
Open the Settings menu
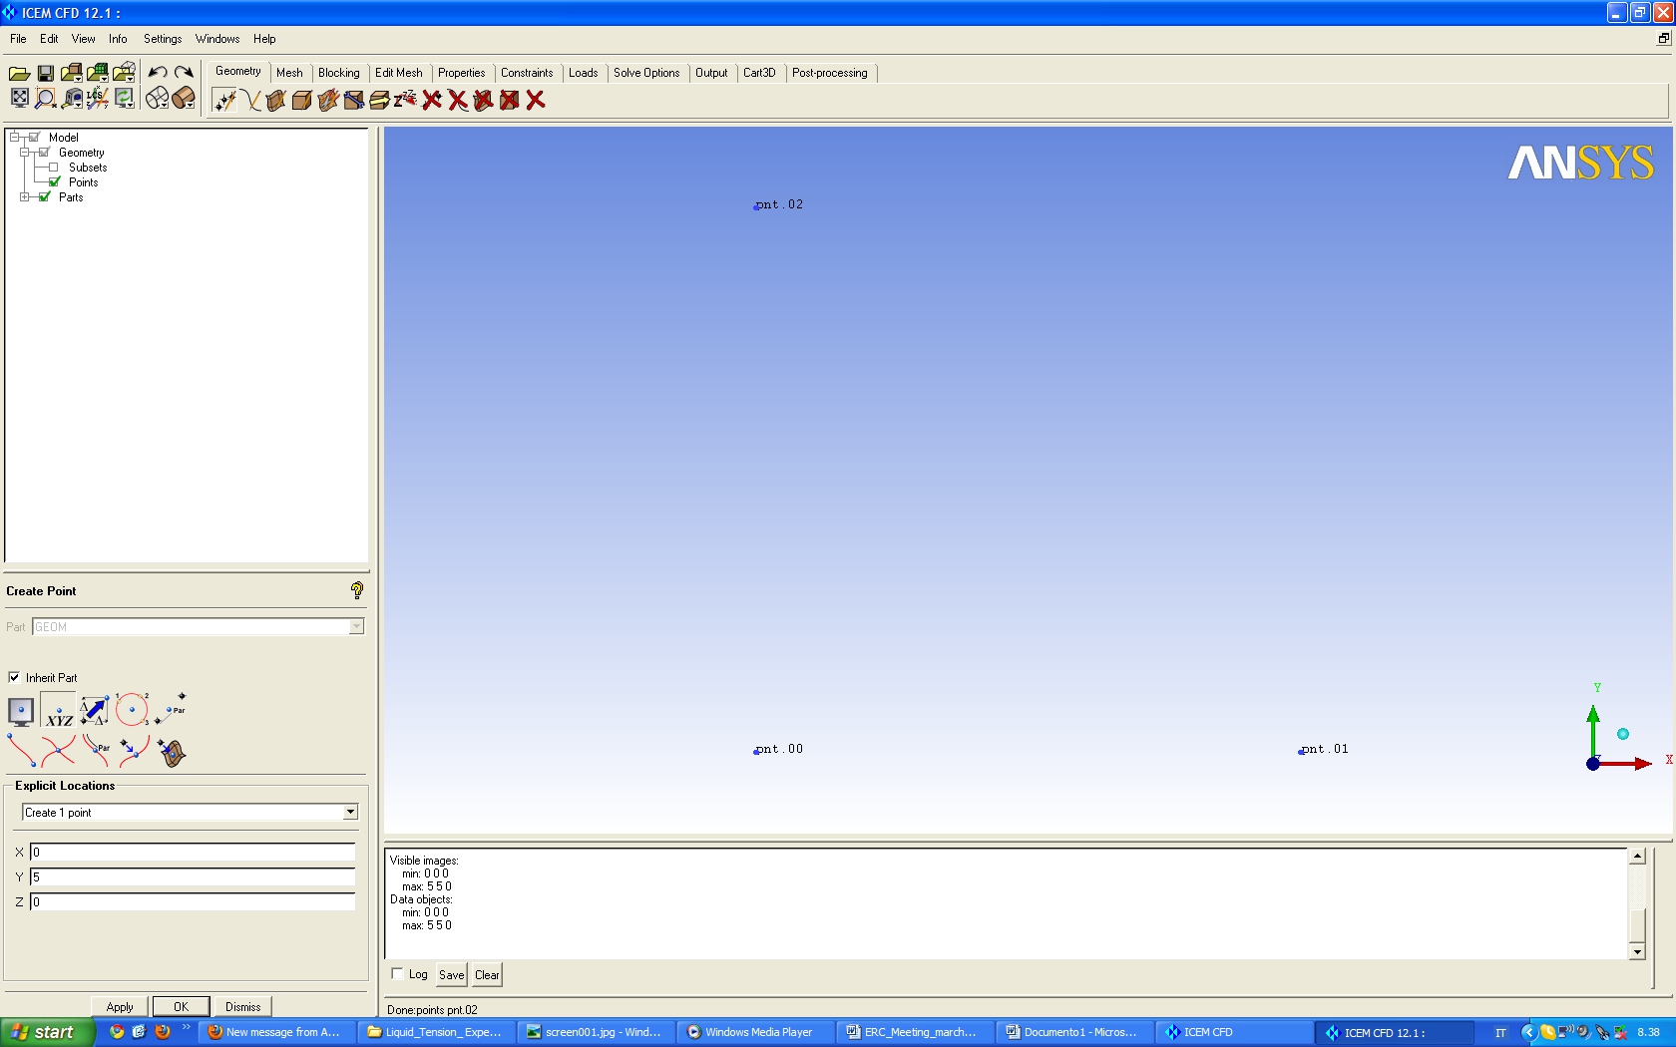(162, 39)
